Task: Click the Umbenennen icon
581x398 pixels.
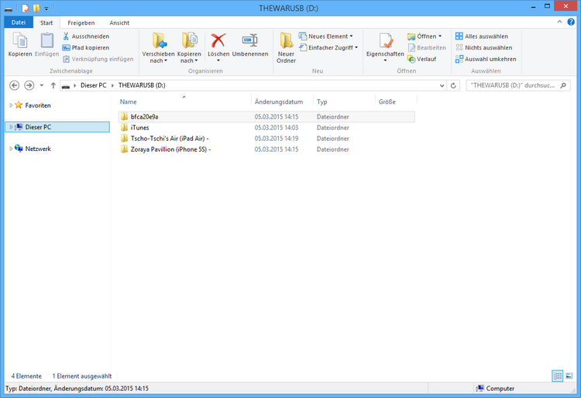Action: tap(250, 41)
